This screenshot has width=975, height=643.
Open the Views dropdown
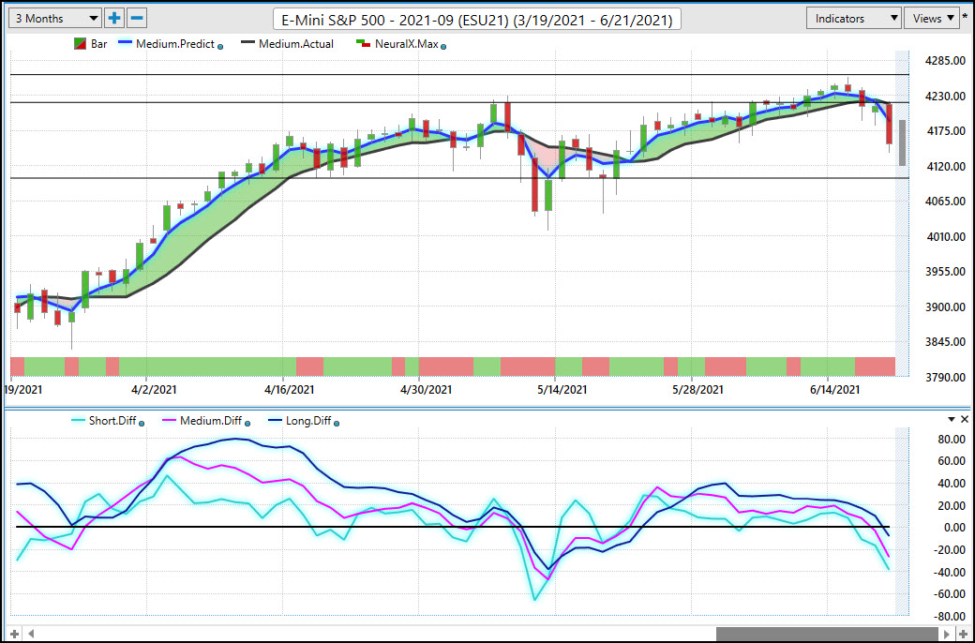click(932, 19)
